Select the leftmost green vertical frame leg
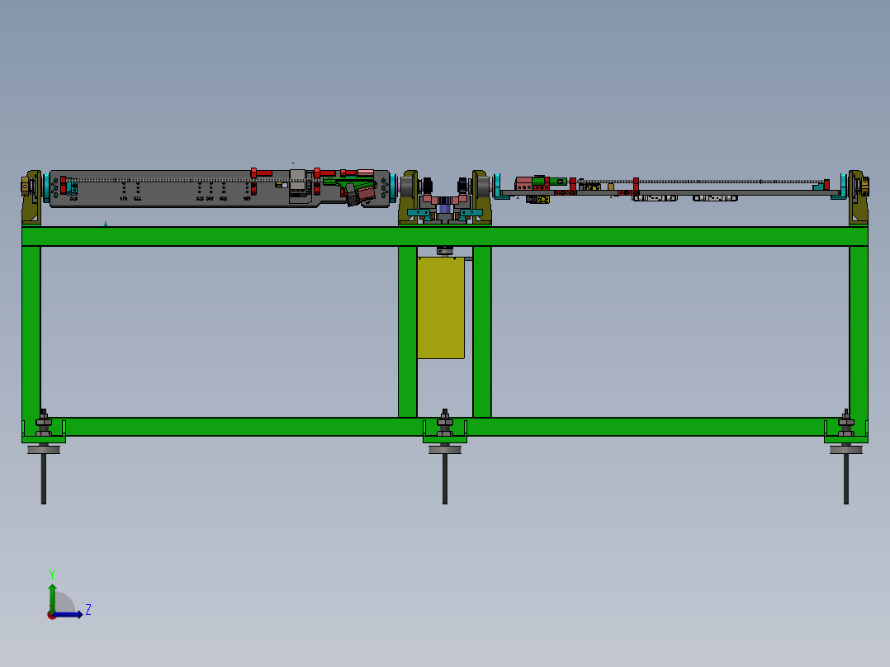This screenshot has width=890, height=667. click(x=31, y=332)
